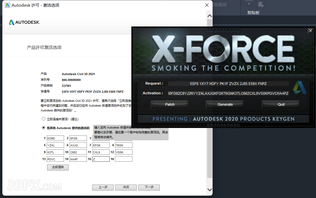Click the Autodesk A logo in X-Force window
The image size is (316, 198).
coord(300,87)
